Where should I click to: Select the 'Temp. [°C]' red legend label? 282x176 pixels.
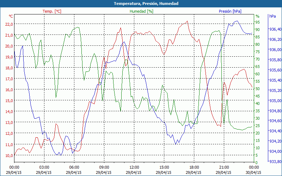pos(52,11)
